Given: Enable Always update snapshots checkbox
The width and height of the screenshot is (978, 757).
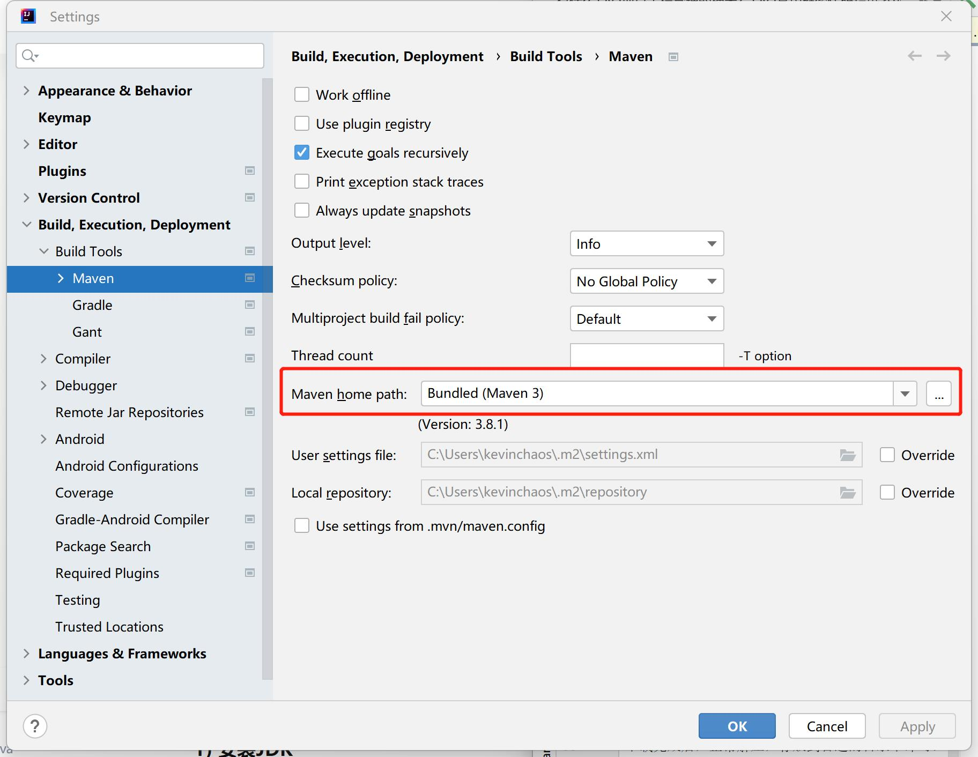Looking at the screenshot, I should coord(302,211).
